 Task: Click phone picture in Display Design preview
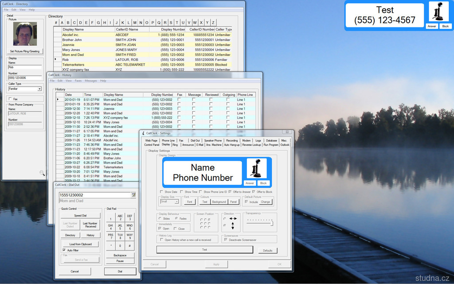point(256,169)
